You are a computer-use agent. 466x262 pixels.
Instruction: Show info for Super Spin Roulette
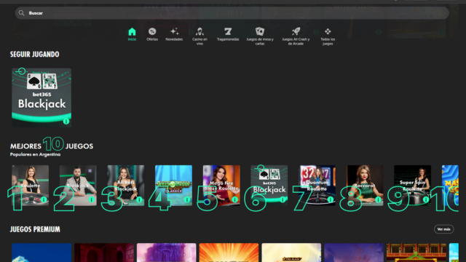click(426, 199)
